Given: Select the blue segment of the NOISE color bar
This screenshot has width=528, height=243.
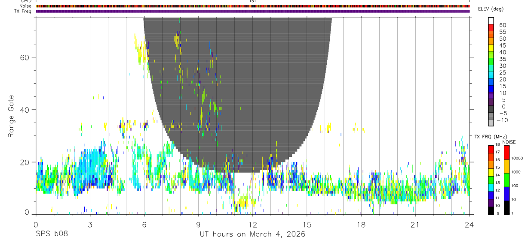Looking at the screenshot, I should point(507,194).
